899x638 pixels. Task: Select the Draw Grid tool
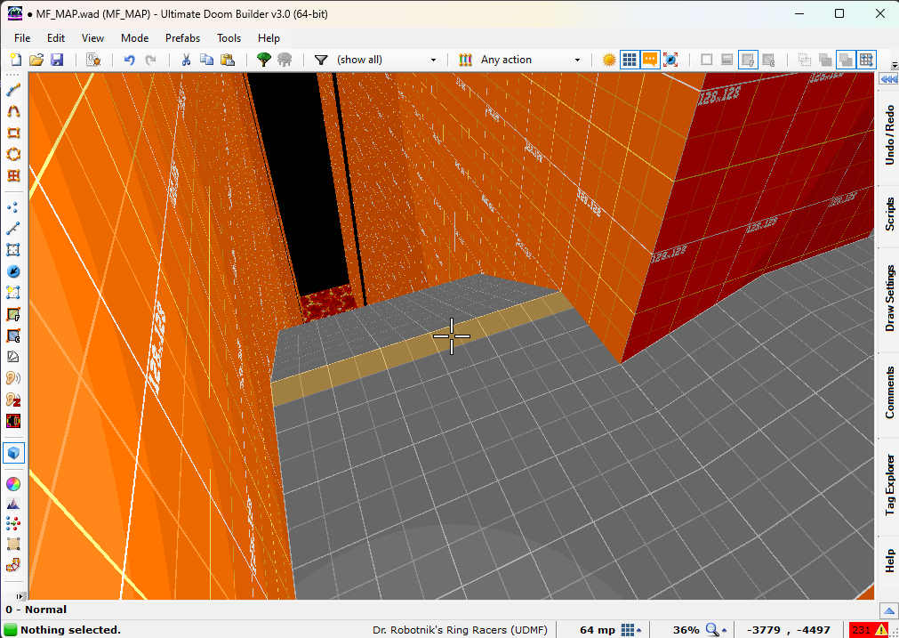coord(13,175)
